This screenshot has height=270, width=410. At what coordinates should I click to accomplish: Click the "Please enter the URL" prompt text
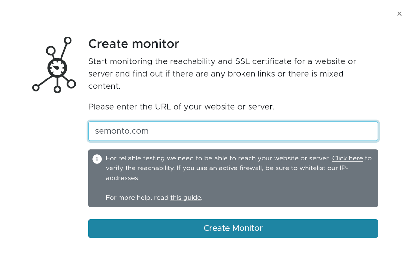[181, 107]
